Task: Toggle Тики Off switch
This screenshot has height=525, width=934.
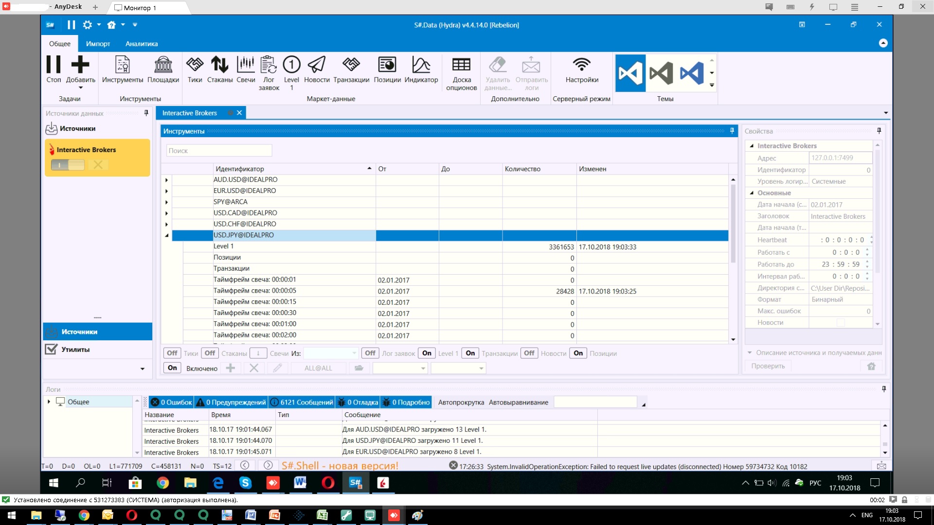Action: pyautogui.click(x=172, y=353)
